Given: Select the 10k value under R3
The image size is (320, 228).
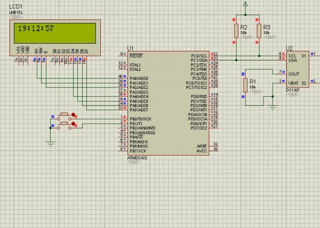Looking at the screenshot, I should point(266,33).
